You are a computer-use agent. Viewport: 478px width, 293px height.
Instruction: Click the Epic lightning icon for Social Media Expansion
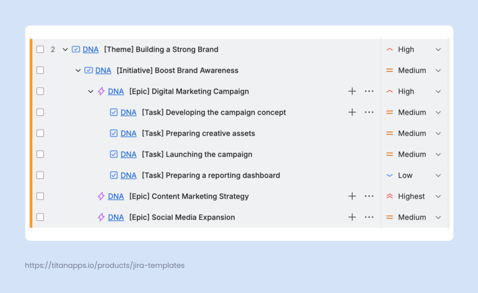pyautogui.click(x=101, y=217)
